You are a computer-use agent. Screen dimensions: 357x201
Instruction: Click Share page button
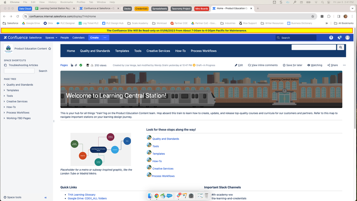(x=332, y=65)
